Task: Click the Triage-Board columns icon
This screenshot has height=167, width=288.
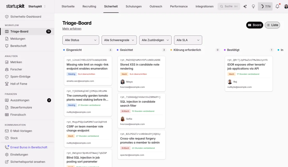Action: (7, 31)
